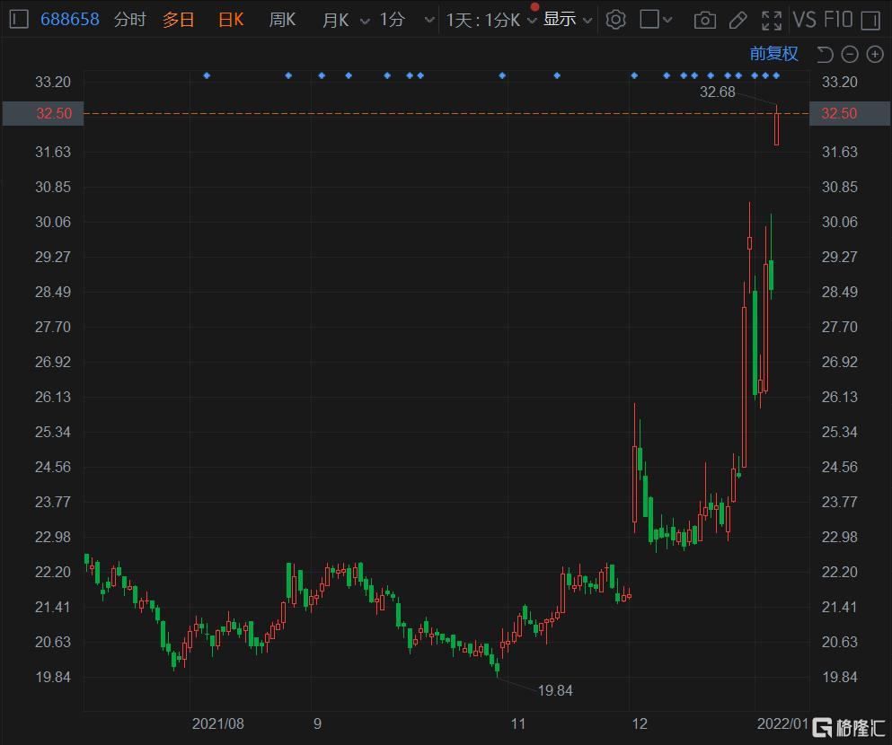Open F10 company info
892x745 pixels.
(x=837, y=19)
